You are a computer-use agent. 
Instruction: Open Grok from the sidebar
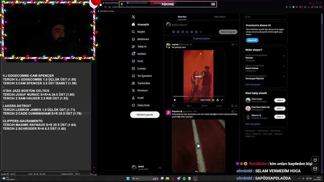(137, 61)
